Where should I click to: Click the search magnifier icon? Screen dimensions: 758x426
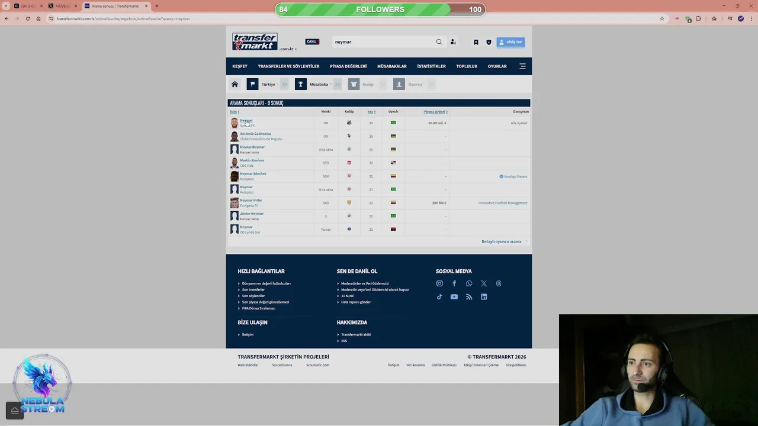pyautogui.click(x=439, y=42)
